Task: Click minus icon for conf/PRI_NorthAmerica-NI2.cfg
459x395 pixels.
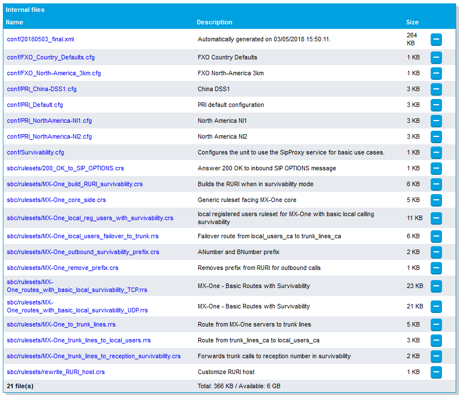Action: click(436, 136)
